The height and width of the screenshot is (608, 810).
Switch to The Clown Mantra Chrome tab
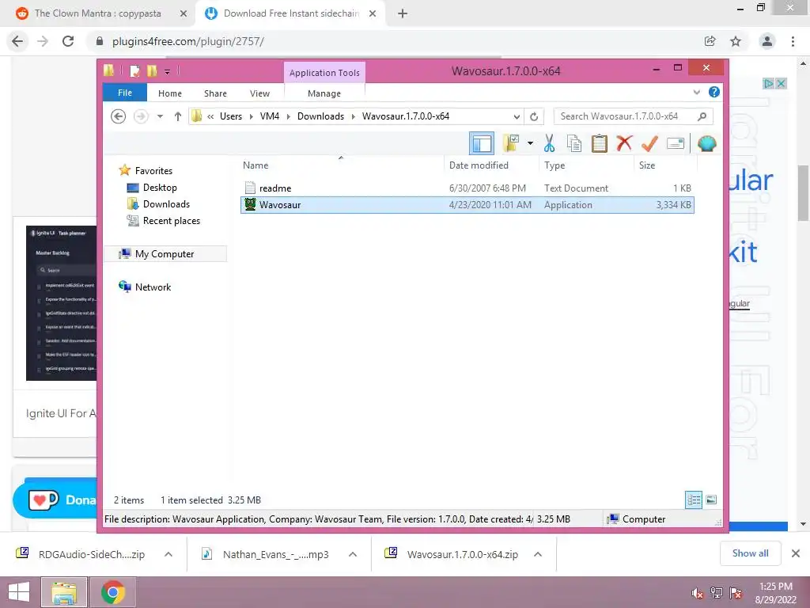[x=97, y=13]
